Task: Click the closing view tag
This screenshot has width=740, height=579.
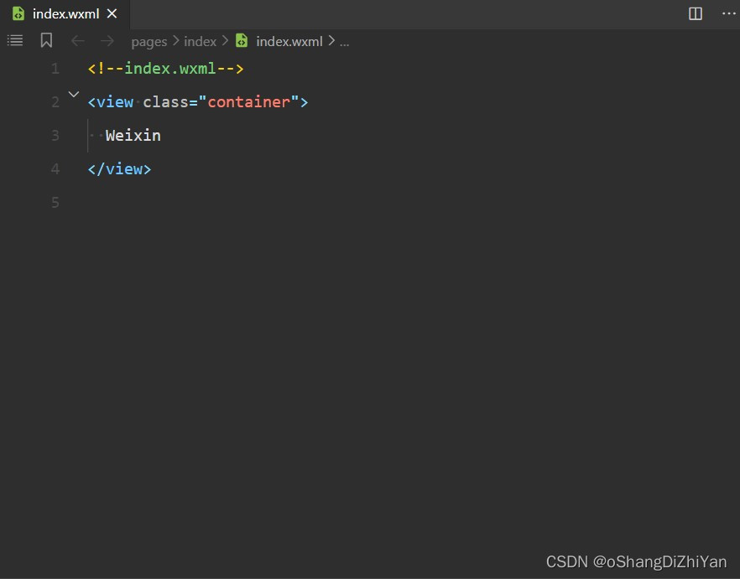Action: click(119, 169)
